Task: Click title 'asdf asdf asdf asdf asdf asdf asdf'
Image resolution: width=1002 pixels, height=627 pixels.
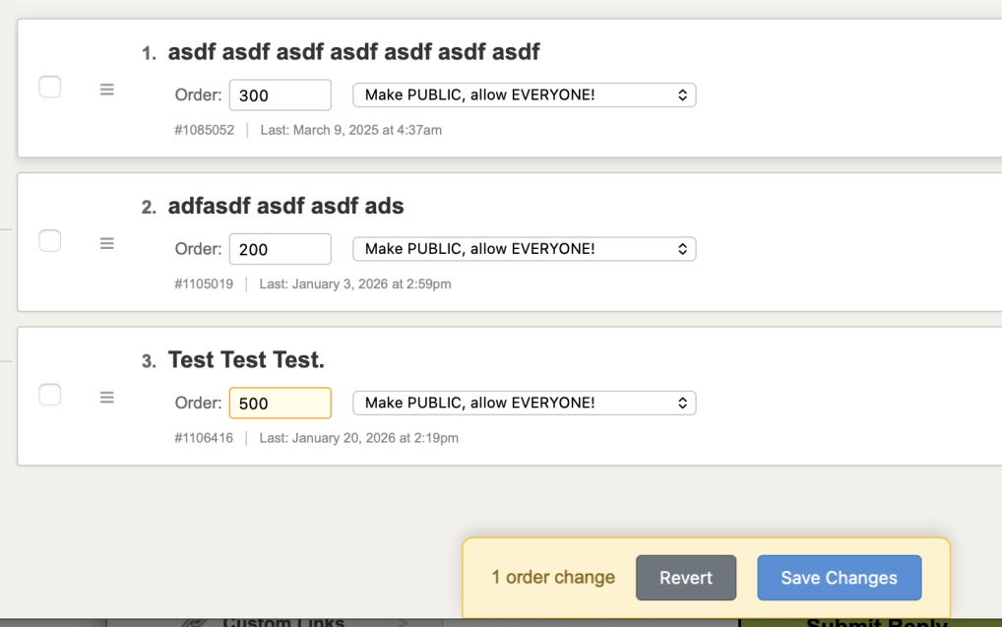Action: pyautogui.click(x=353, y=51)
